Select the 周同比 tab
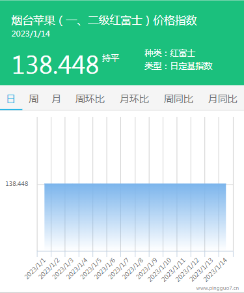This screenshot has height=293, width=244. [178, 99]
